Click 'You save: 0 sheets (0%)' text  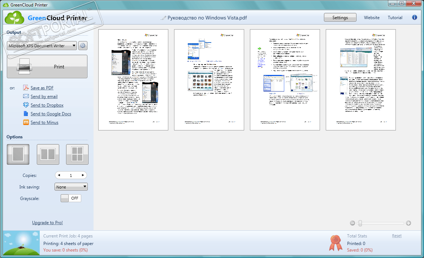point(65,250)
